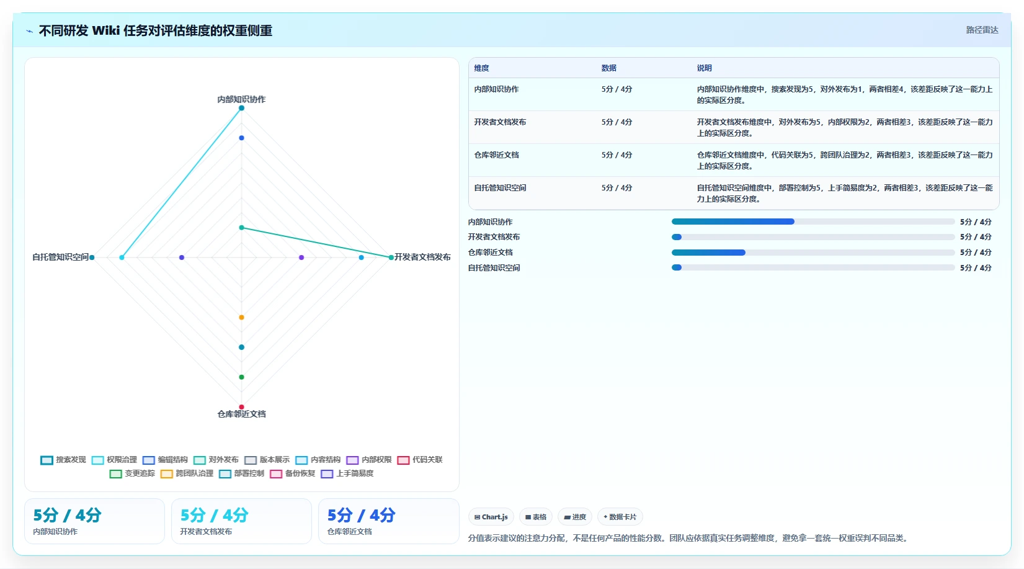Click the 路径雷达 label in the header
The image size is (1024, 569).
pos(982,30)
